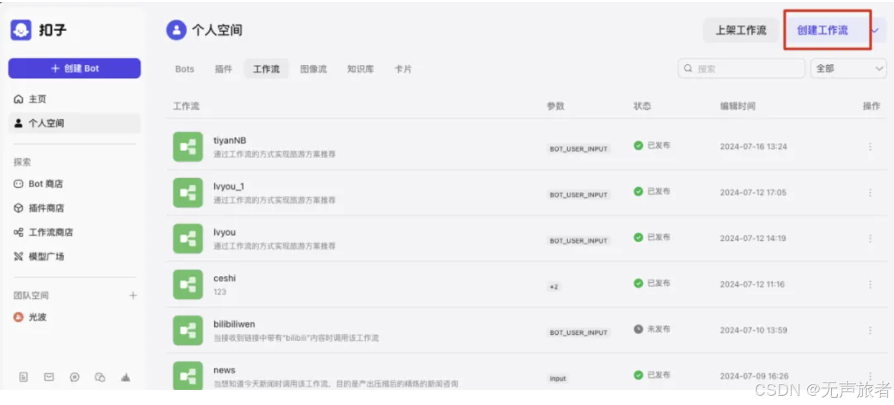Open the tiyanNB workflow name

click(x=229, y=140)
